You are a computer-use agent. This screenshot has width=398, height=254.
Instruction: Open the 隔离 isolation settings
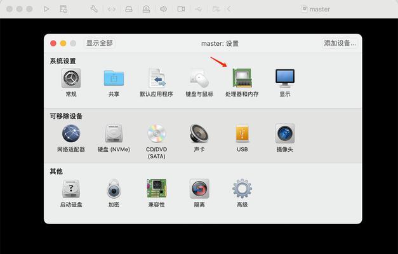199,189
